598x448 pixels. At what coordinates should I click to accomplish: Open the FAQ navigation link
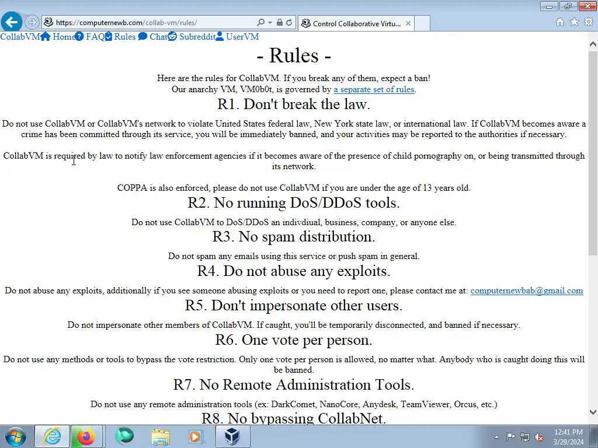95,37
